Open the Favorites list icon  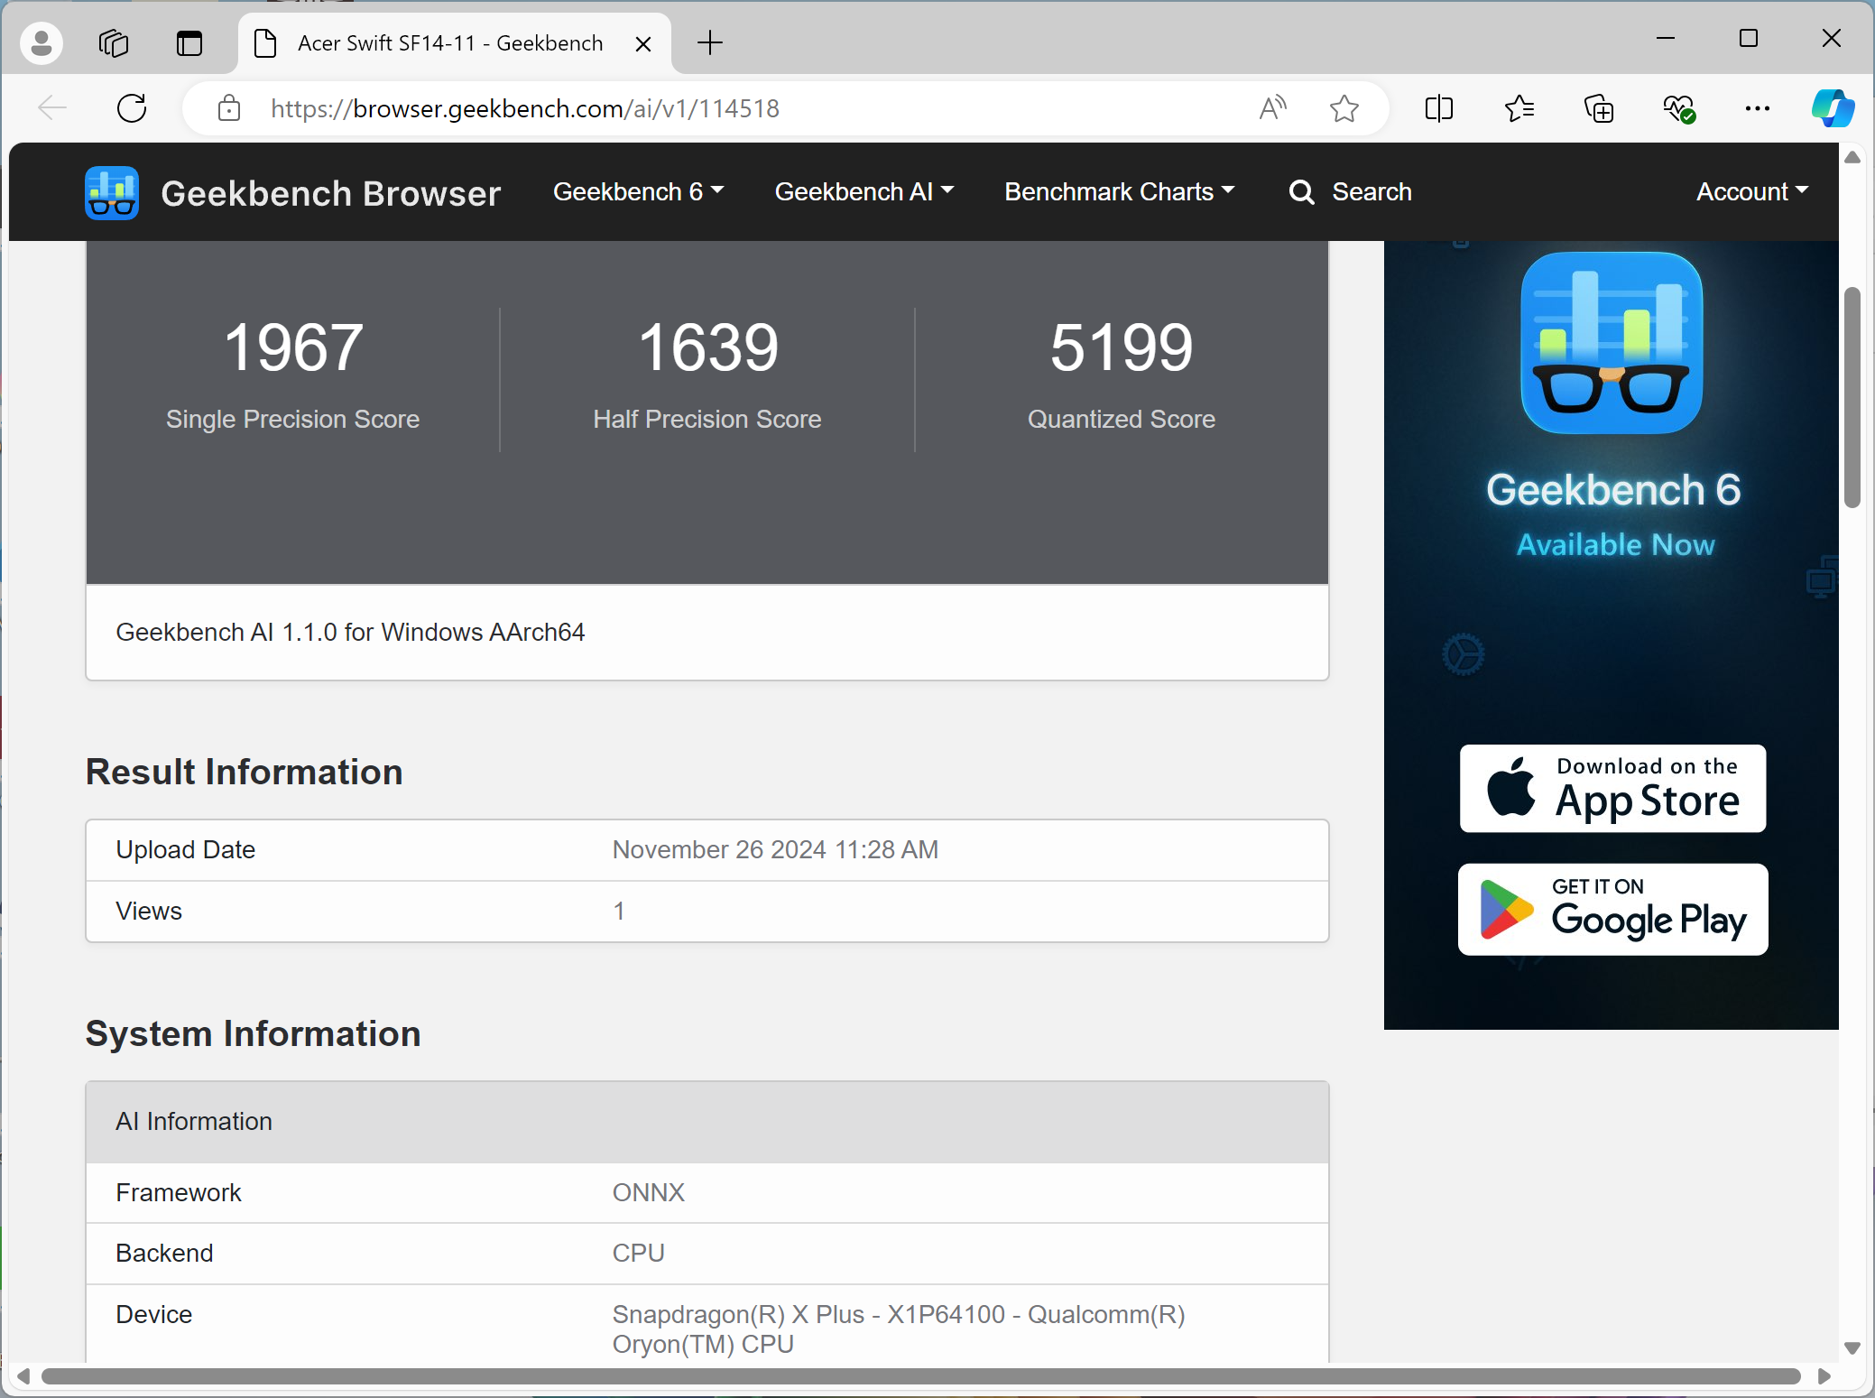point(1519,108)
